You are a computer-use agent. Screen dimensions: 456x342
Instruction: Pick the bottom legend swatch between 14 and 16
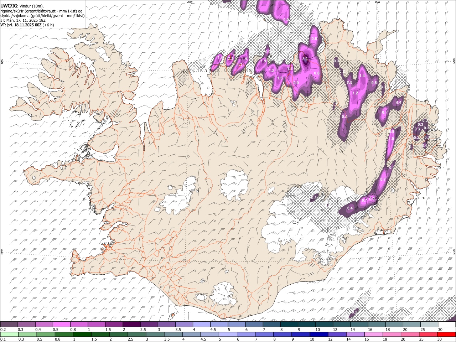click(x=355, y=334)
